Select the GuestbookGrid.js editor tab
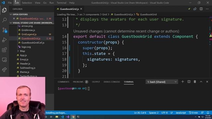 point(69,9)
